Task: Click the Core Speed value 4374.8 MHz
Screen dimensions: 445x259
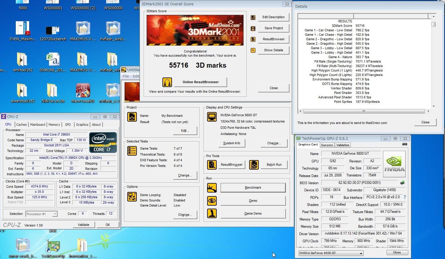Action: click(x=39, y=187)
